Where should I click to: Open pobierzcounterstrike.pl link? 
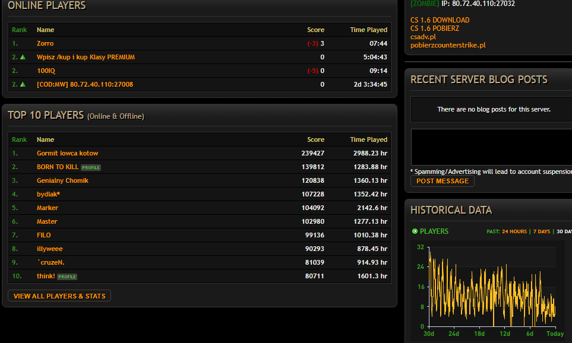tap(448, 45)
